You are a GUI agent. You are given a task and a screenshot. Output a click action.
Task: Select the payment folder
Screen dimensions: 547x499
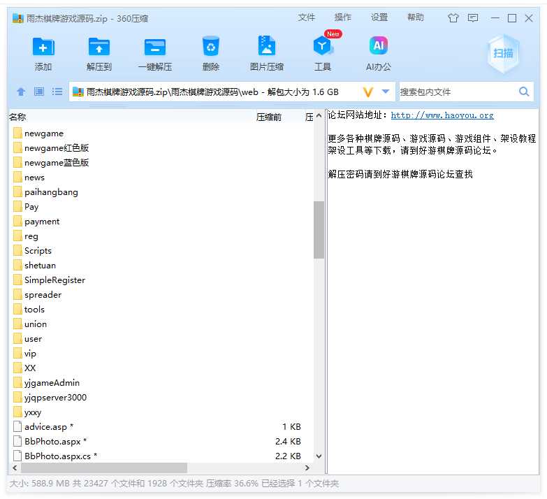tap(36, 222)
